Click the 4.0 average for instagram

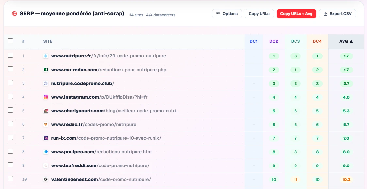(346, 97)
